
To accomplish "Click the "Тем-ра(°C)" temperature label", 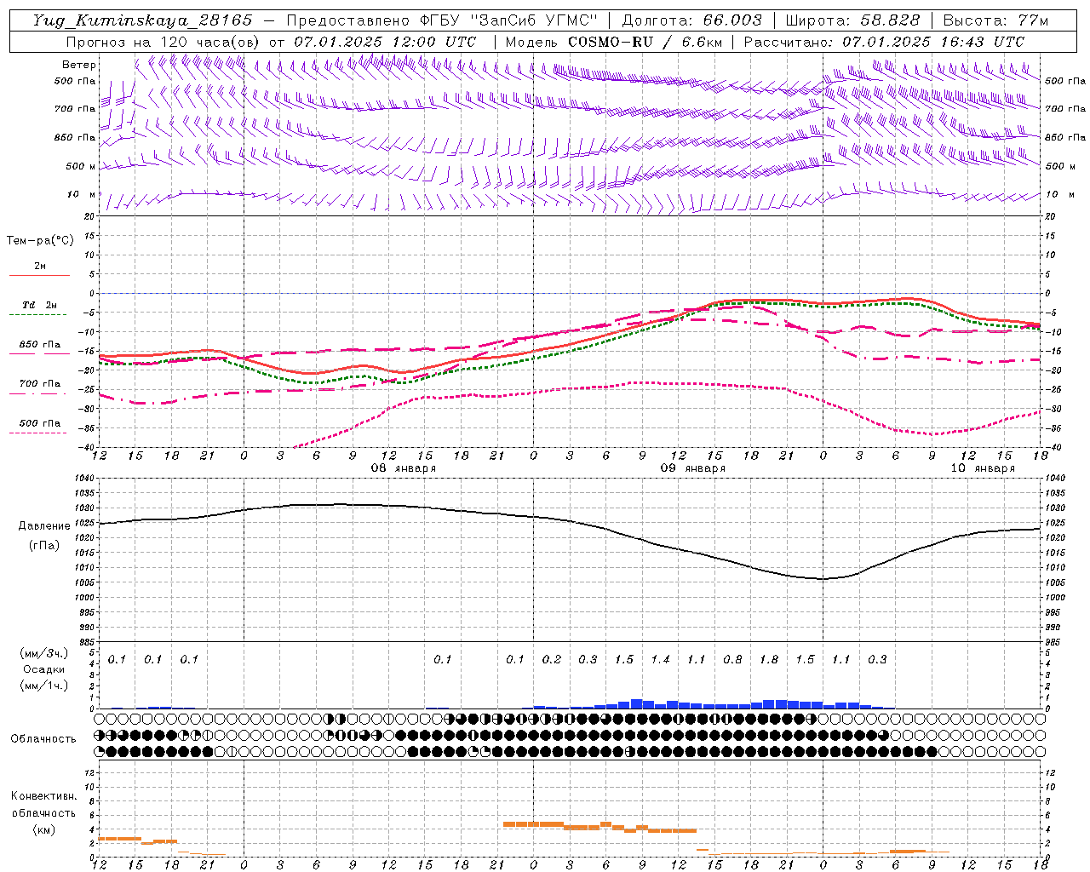I will (x=40, y=241).
